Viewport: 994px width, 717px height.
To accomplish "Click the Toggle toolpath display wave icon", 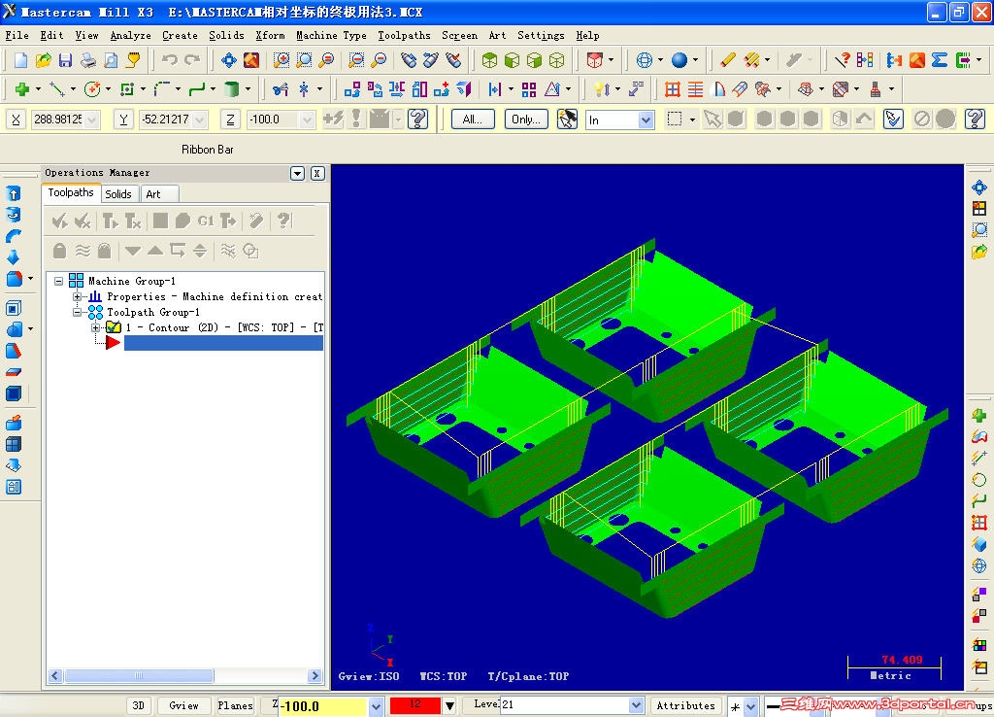I will click(83, 251).
